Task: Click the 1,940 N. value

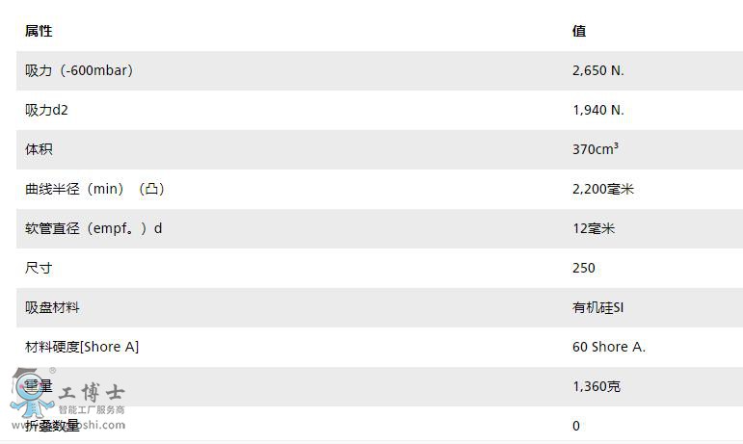Action: [598, 110]
